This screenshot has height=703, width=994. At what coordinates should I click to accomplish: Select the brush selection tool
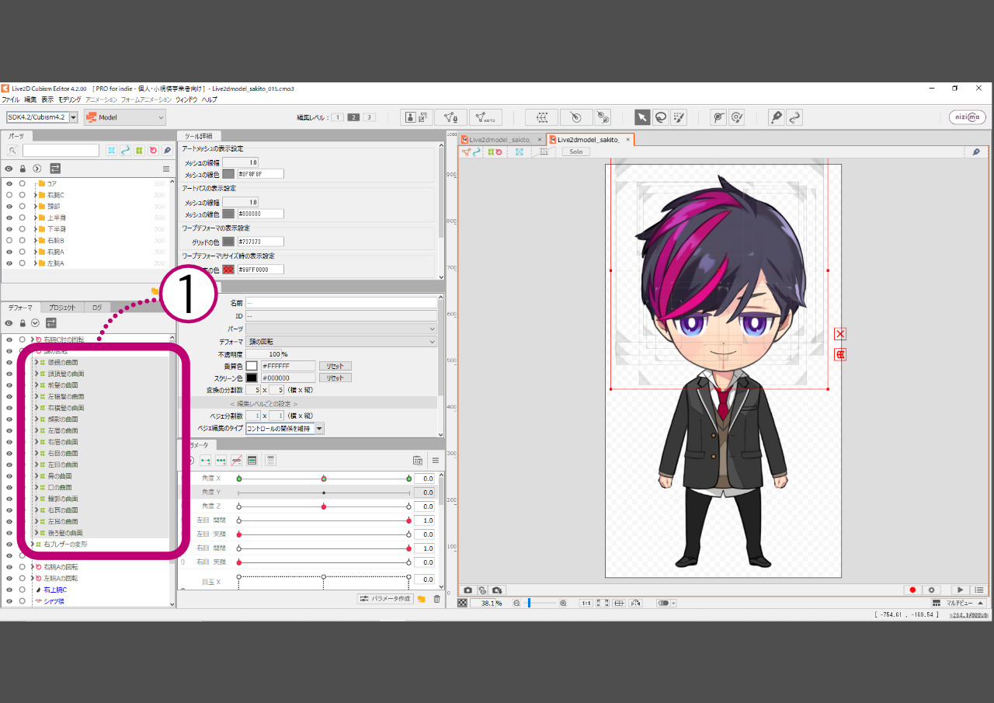tap(679, 117)
